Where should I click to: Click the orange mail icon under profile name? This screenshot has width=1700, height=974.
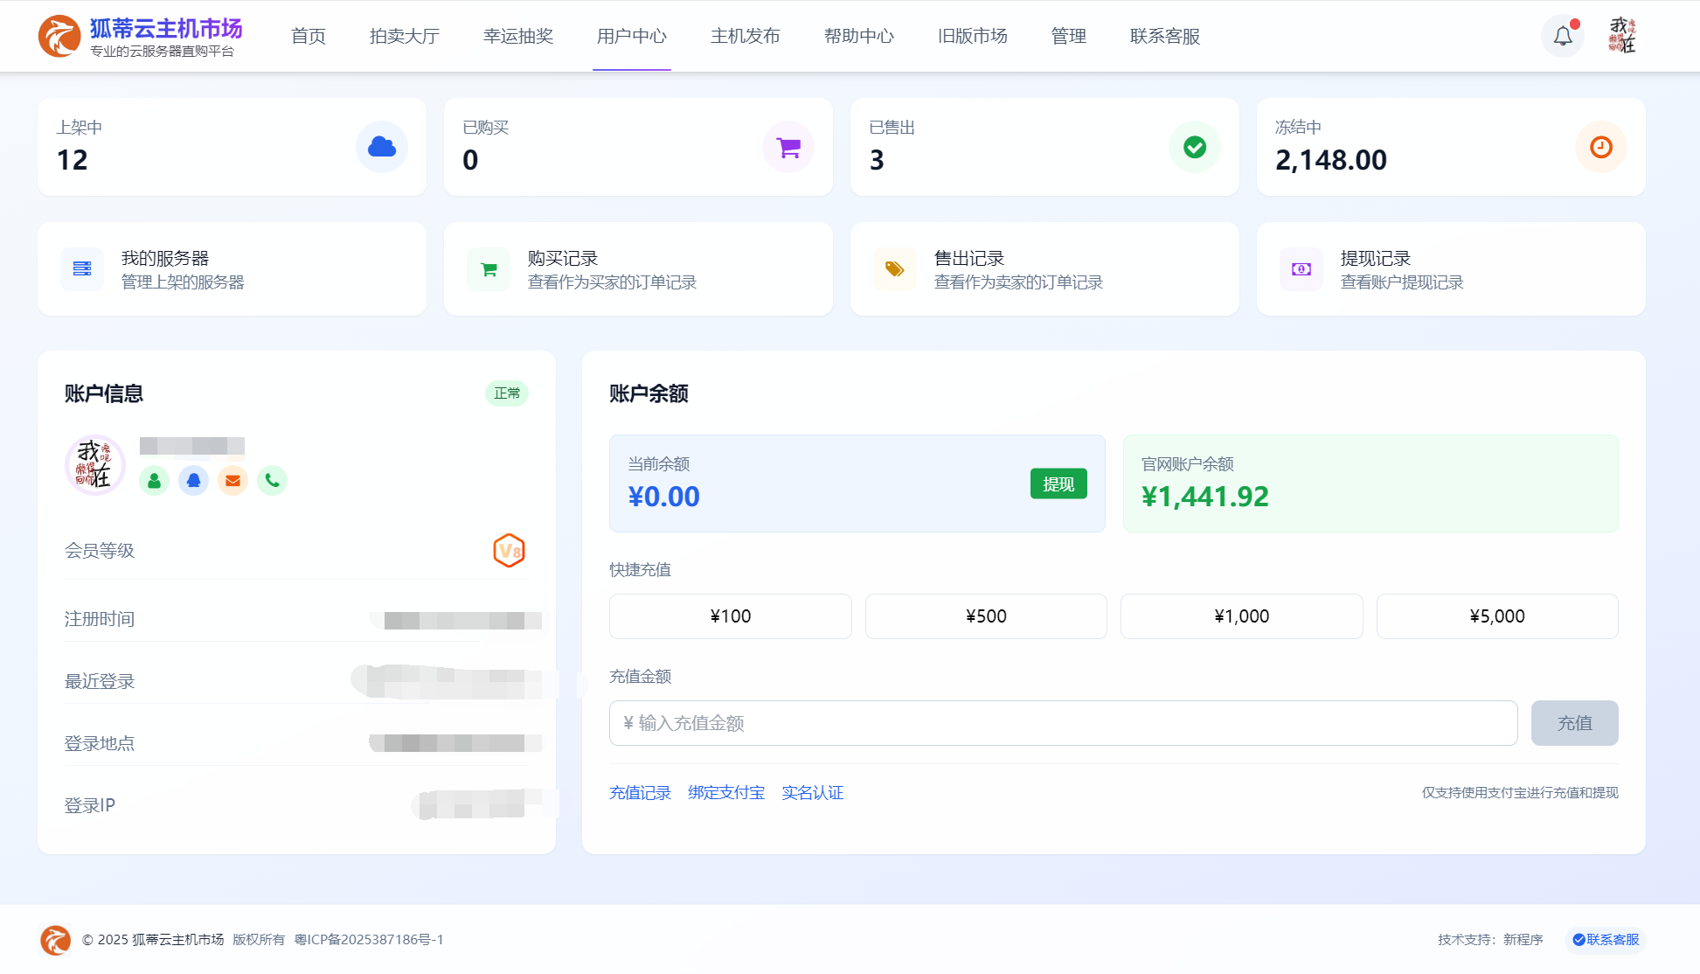(x=232, y=480)
